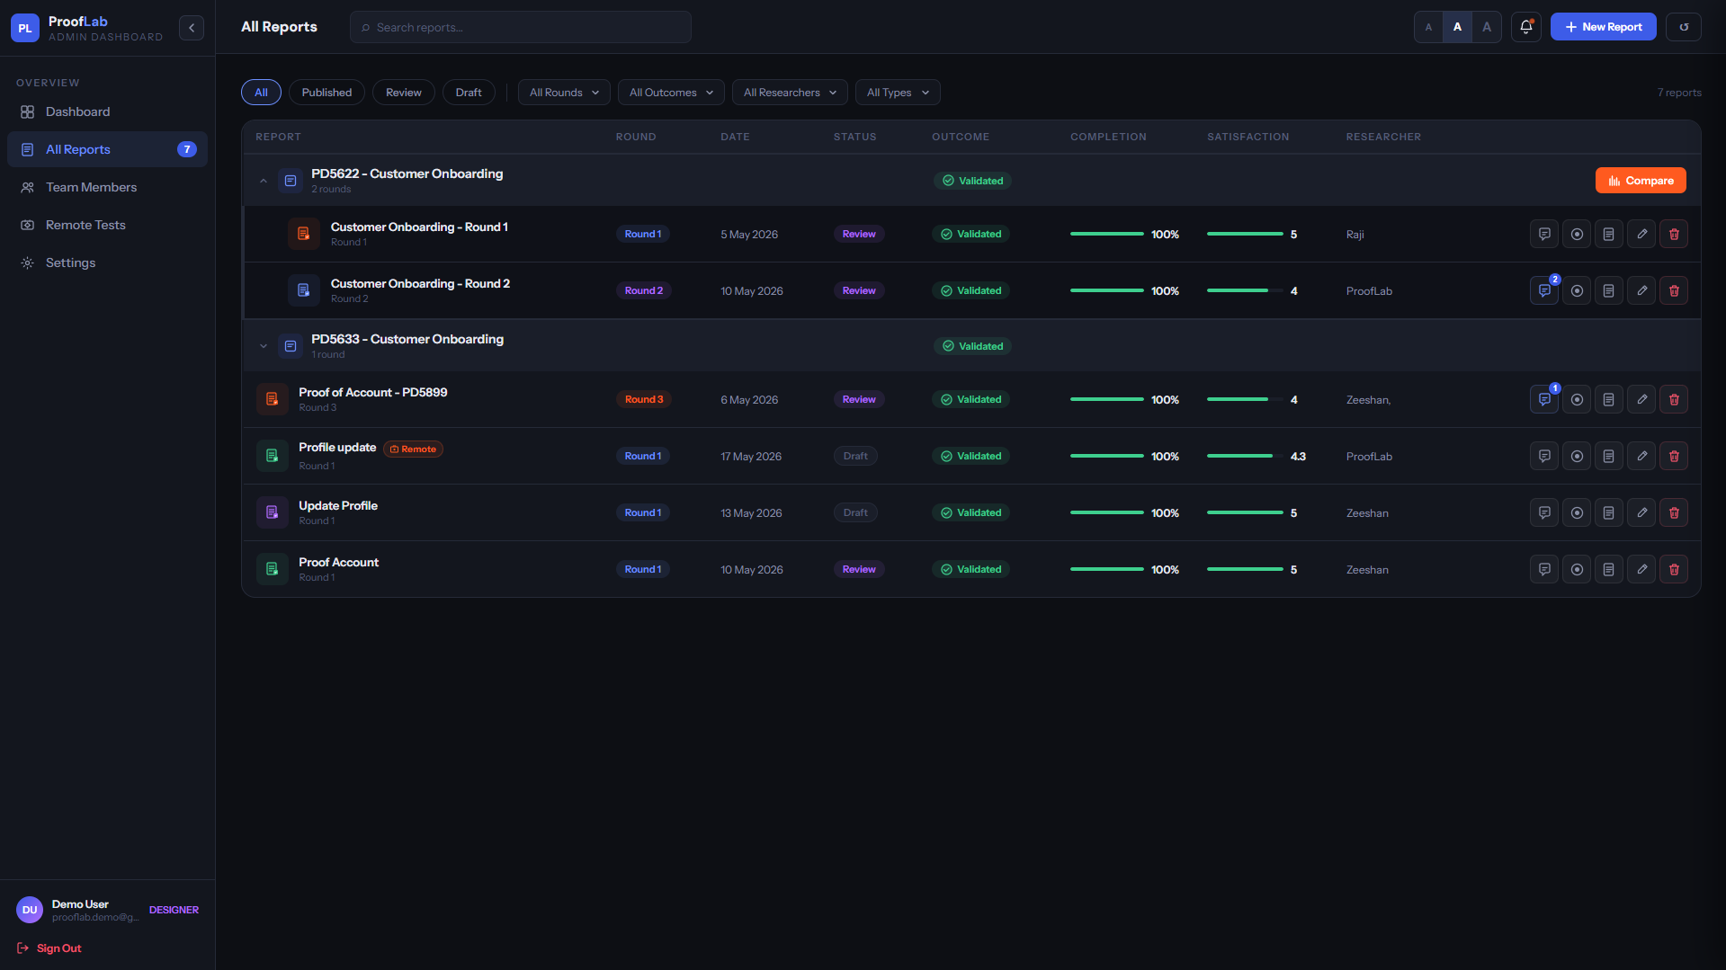The width and height of the screenshot is (1726, 970).
Task: Click the Search reports input field
Action: click(x=520, y=27)
